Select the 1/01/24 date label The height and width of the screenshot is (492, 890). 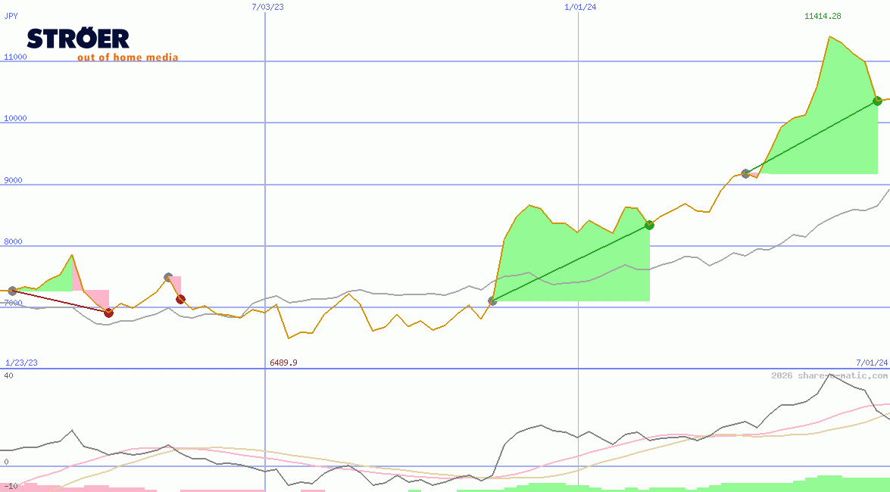(x=580, y=7)
